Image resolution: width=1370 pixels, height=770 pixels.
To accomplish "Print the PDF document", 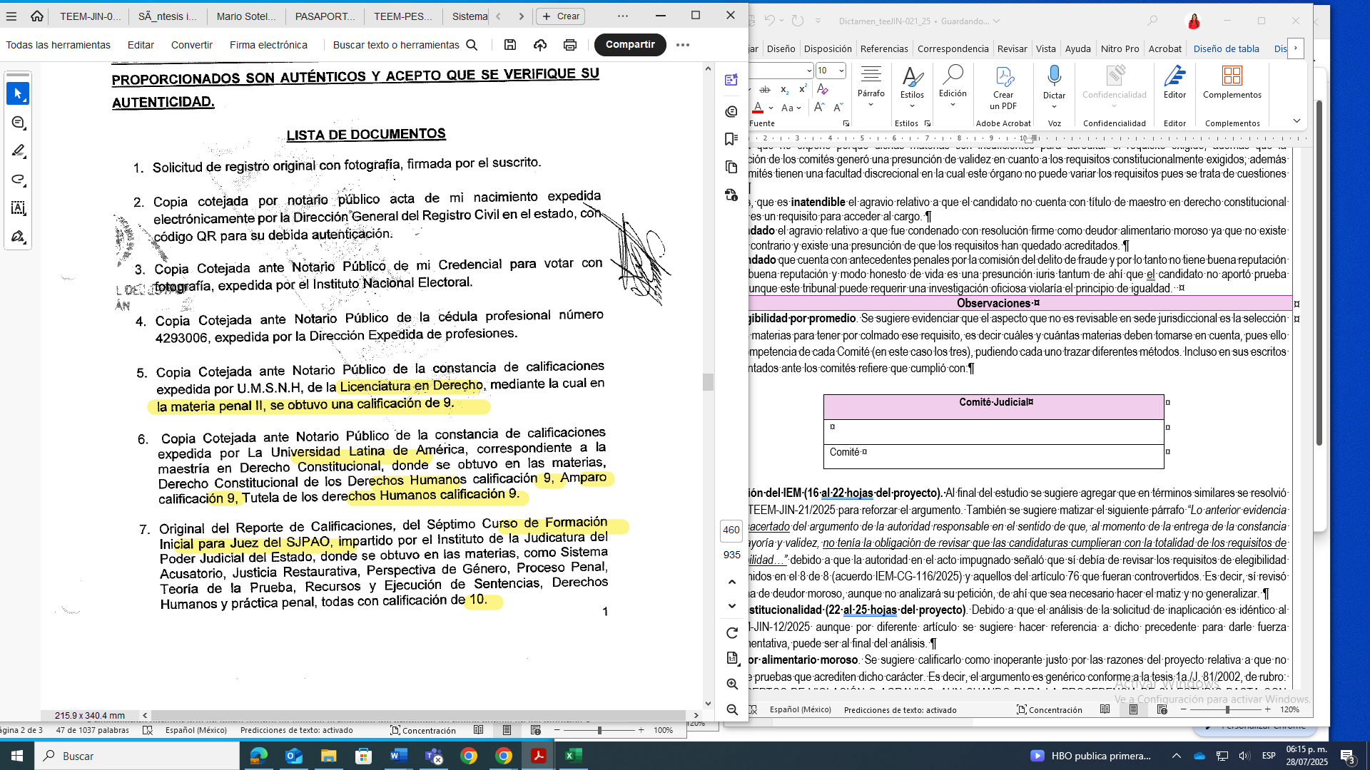I will (x=570, y=45).
